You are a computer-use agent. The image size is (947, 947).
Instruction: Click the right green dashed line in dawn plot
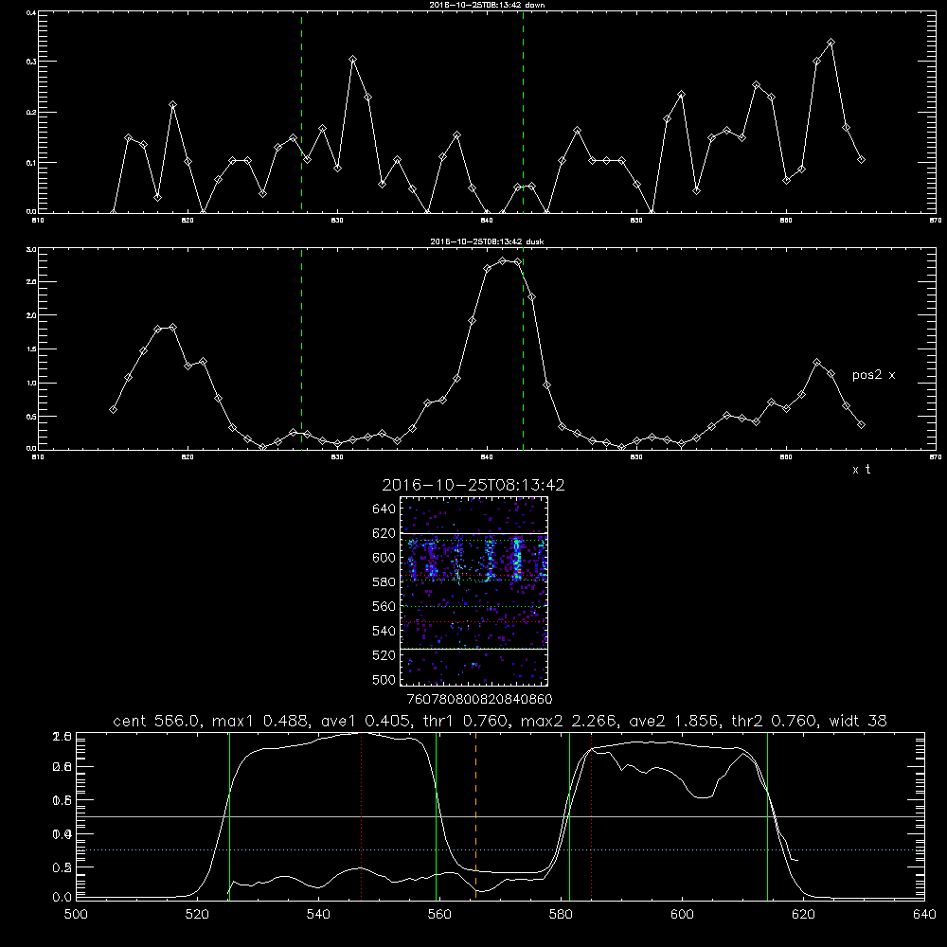(x=523, y=112)
